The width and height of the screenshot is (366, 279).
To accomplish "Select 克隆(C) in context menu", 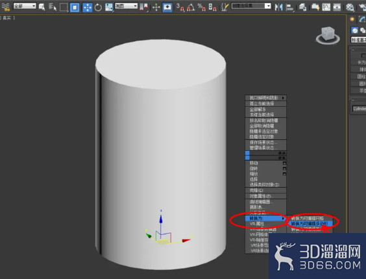I will click(x=265, y=190).
